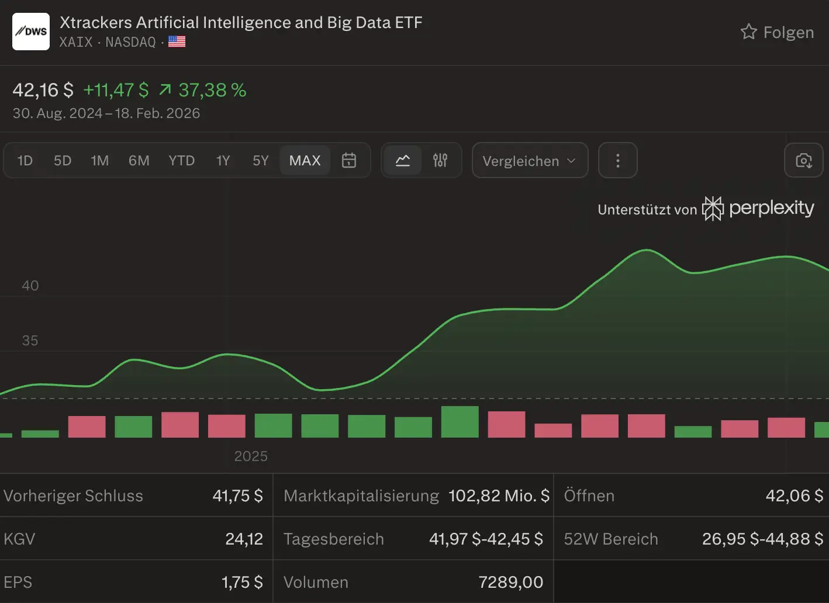Expand the Vergleichen dropdown

529,161
